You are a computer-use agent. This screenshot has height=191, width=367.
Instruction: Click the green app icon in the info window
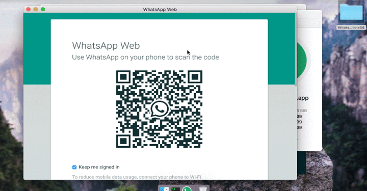pos(302,60)
